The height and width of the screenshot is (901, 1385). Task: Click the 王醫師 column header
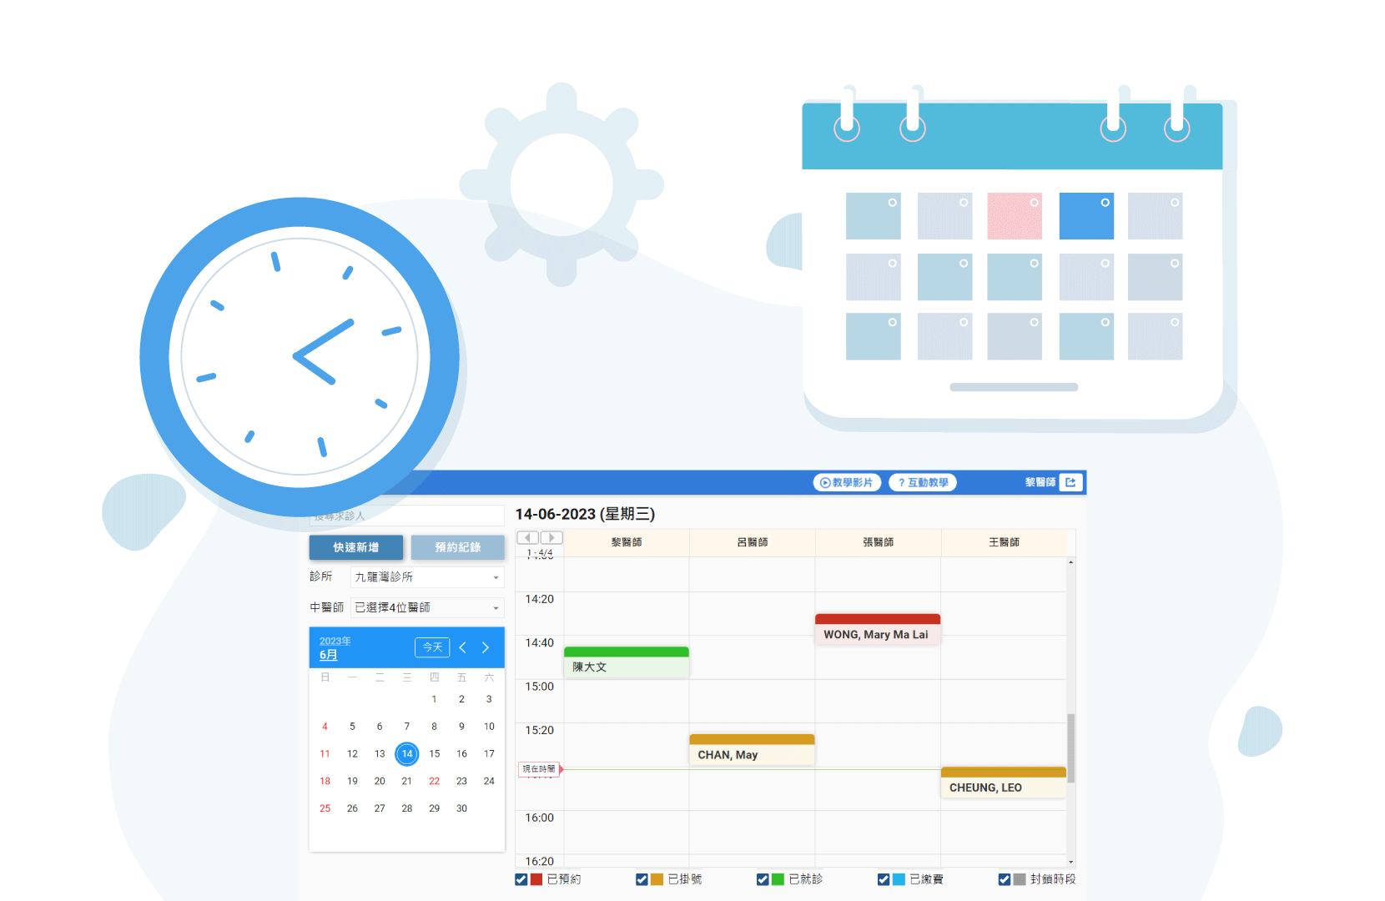[x=1005, y=542]
